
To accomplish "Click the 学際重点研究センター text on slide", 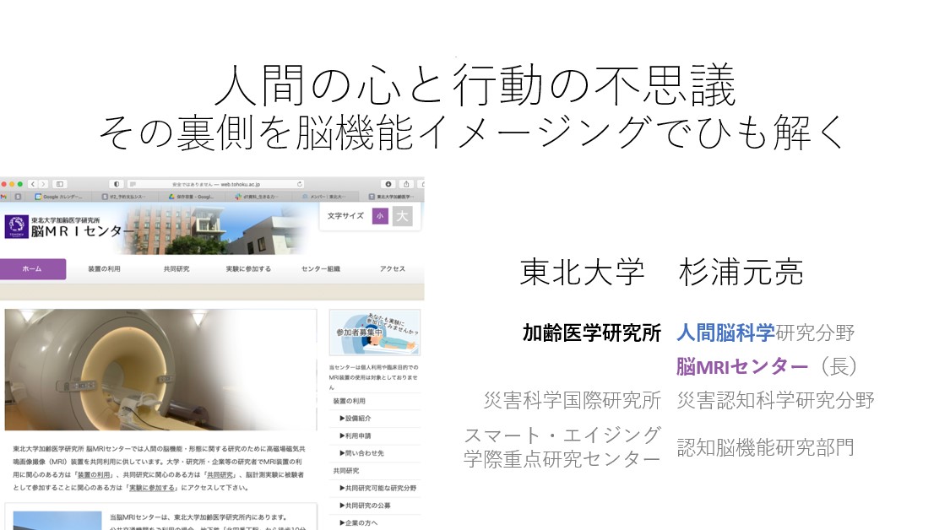I will 562,459.
